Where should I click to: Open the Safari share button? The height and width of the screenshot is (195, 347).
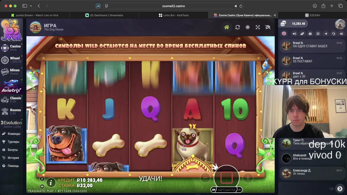(x=323, y=6)
